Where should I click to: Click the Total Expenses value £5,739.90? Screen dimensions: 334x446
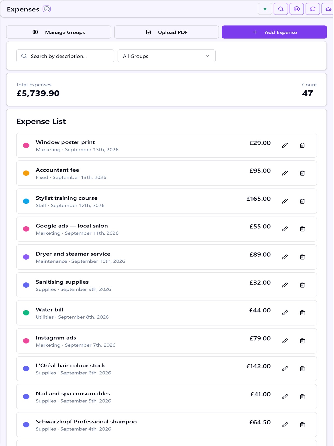click(x=38, y=93)
